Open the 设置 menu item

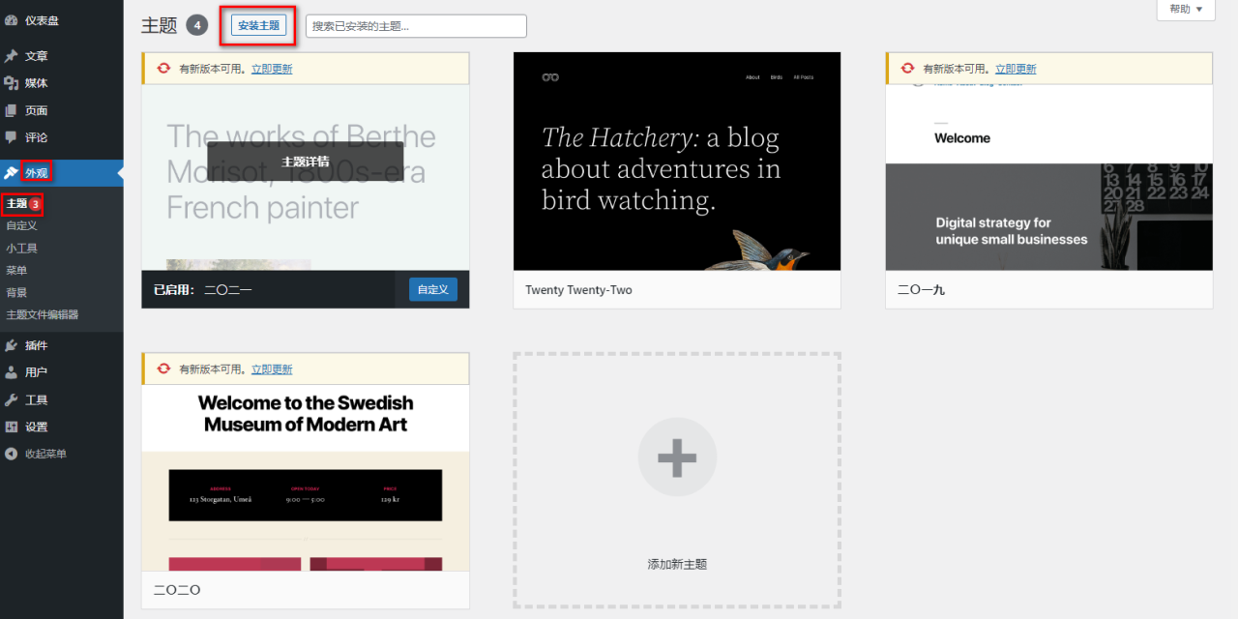tap(37, 427)
